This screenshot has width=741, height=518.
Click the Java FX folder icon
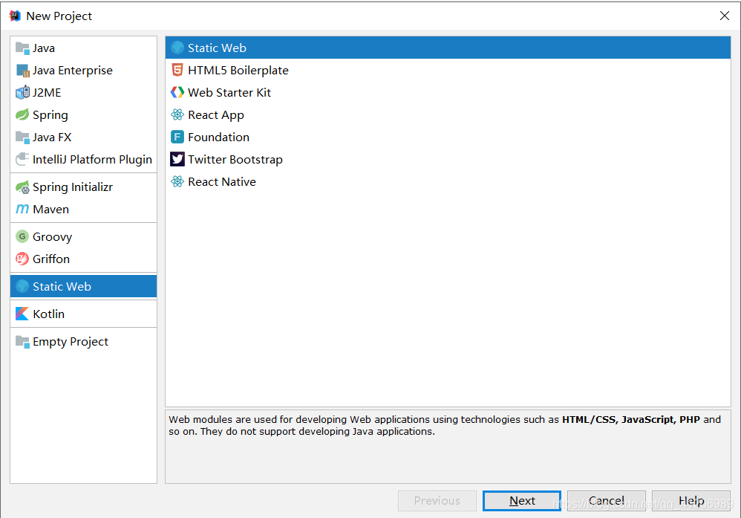point(22,137)
